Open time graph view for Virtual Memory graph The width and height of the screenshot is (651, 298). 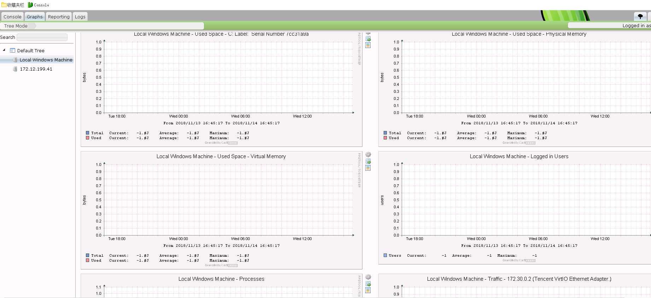(368, 168)
